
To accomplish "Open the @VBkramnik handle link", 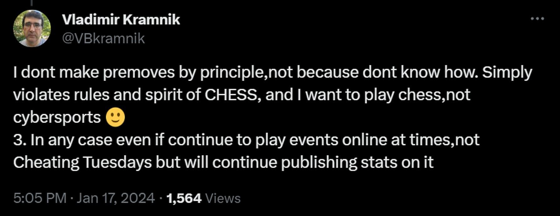I will pos(103,39).
